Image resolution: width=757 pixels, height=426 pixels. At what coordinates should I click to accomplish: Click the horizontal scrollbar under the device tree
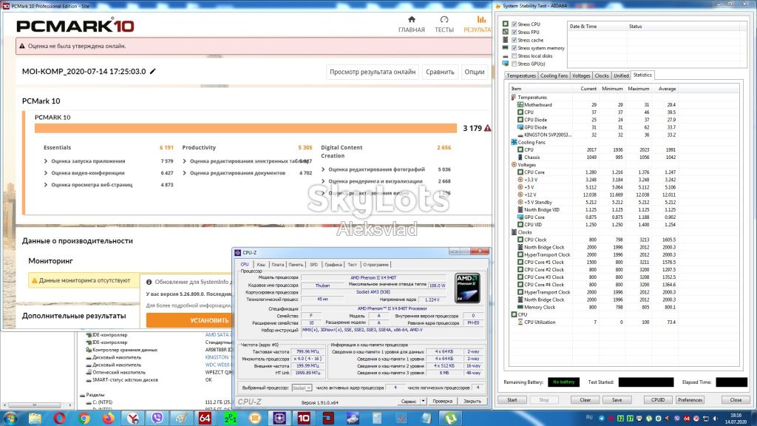click(x=38, y=405)
